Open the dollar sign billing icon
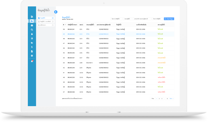This screenshot has width=208, height=122. click(32, 47)
